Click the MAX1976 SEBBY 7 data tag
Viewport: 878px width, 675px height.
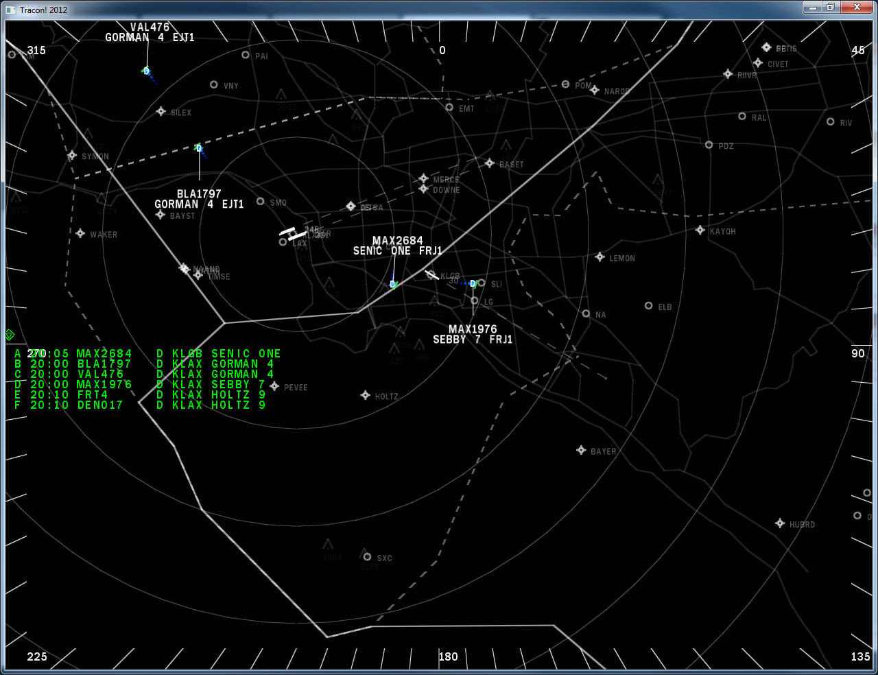coord(473,334)
